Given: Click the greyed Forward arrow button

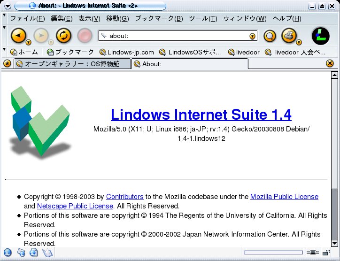Looking at the screenshot, I should point(41,36).
